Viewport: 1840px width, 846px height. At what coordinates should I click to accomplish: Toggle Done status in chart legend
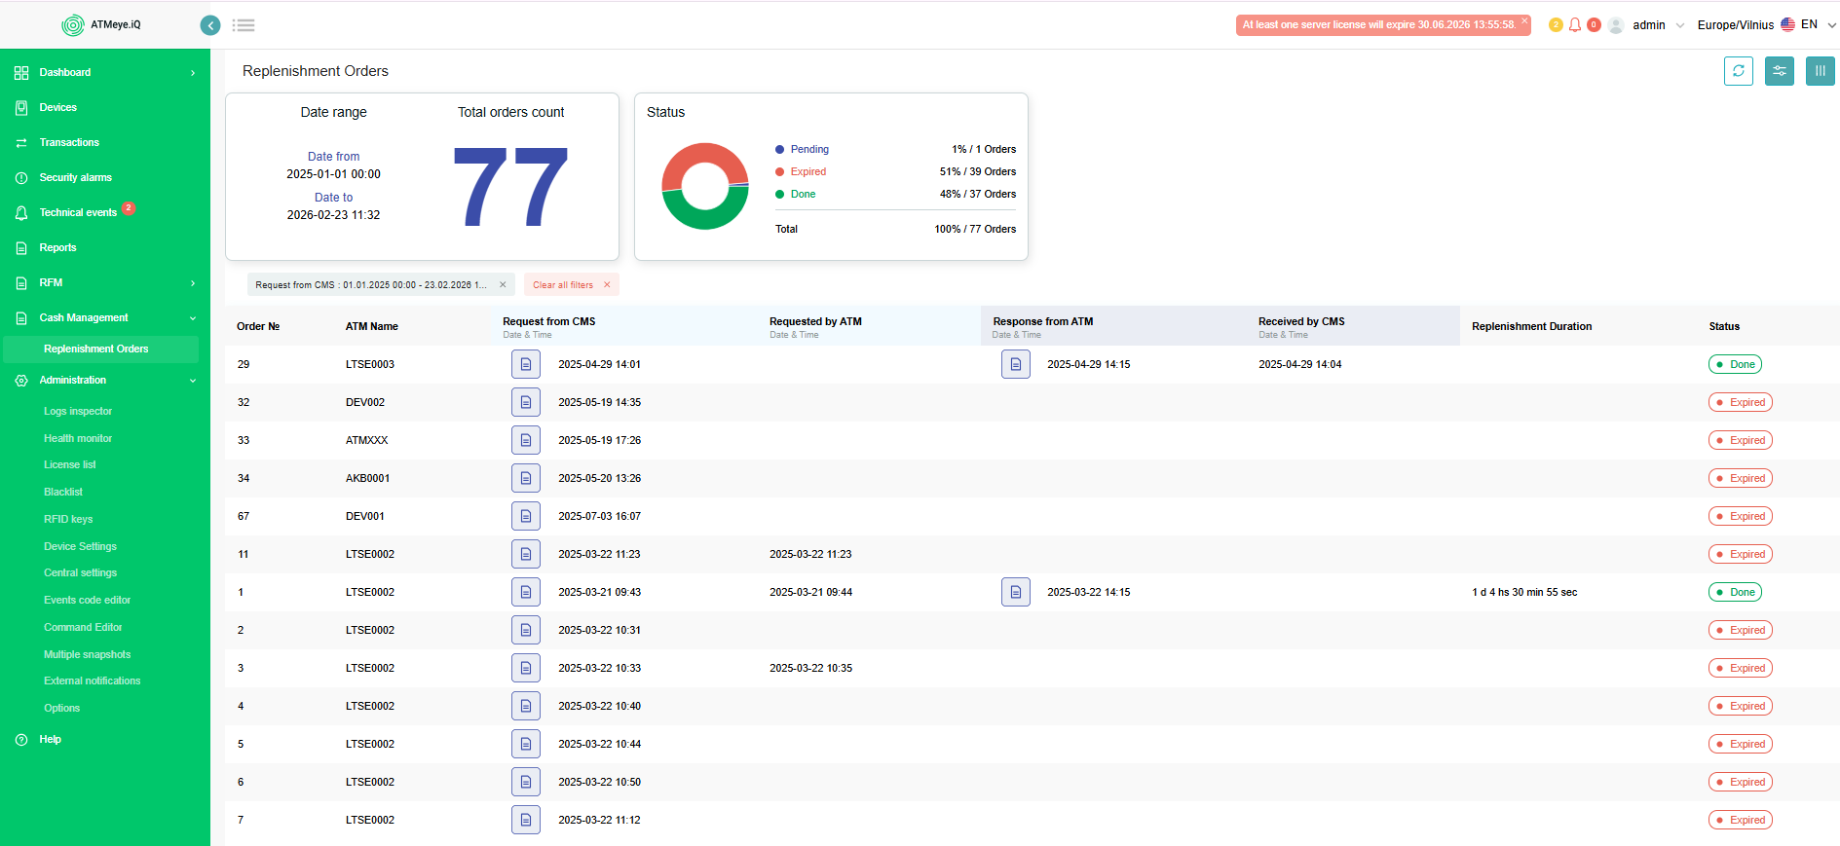coord(803,194)
